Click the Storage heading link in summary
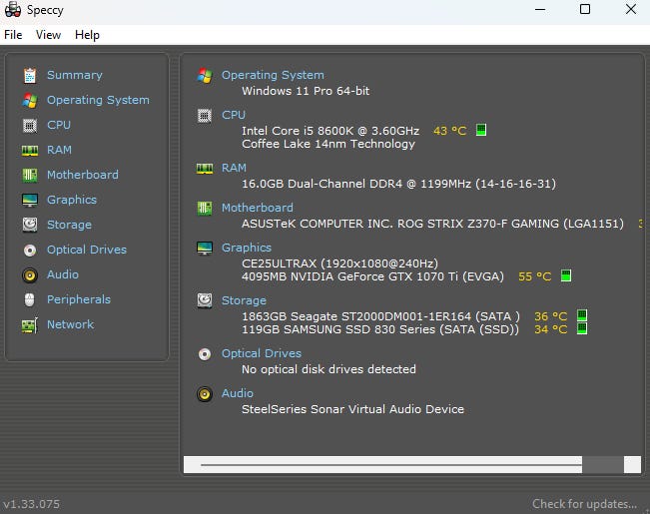The width and height of the screenshot is (650, 514). pos(244,300)
